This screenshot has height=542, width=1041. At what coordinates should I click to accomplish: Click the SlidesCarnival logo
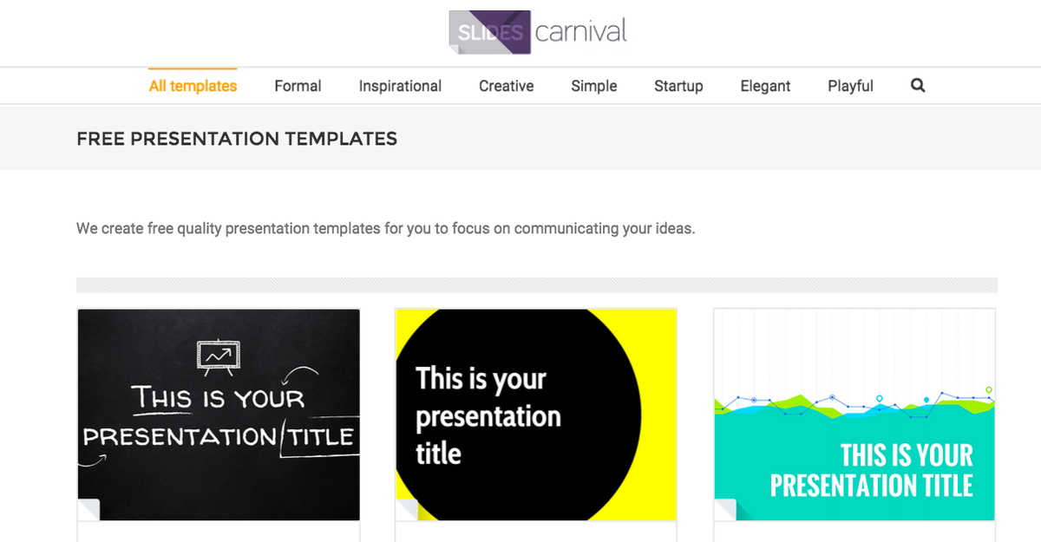538,33
